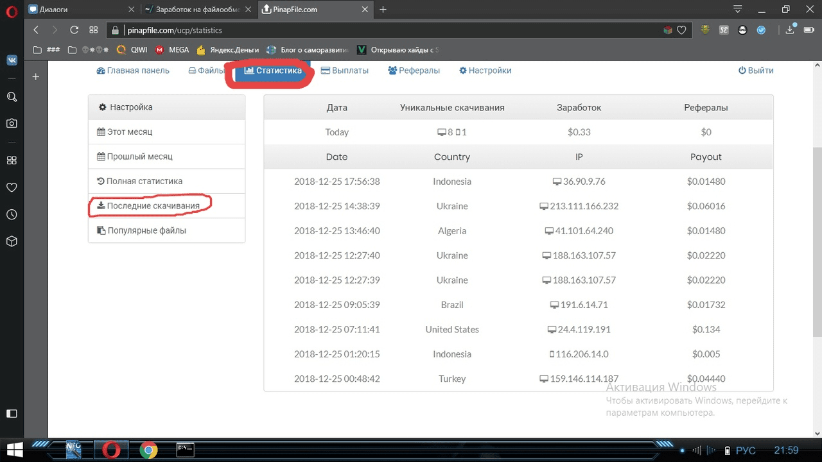822x462 pixels.
Task: Open VK messenger in the sidebar
Action: 12,60
